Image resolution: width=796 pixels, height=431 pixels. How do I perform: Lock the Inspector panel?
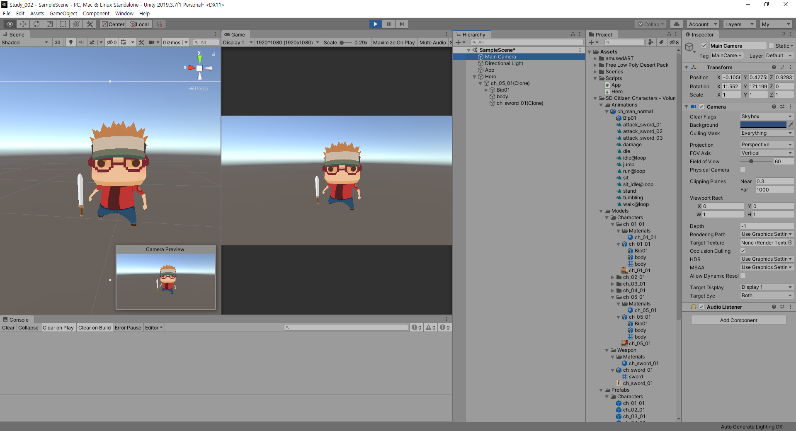click(x=784, y=34)
